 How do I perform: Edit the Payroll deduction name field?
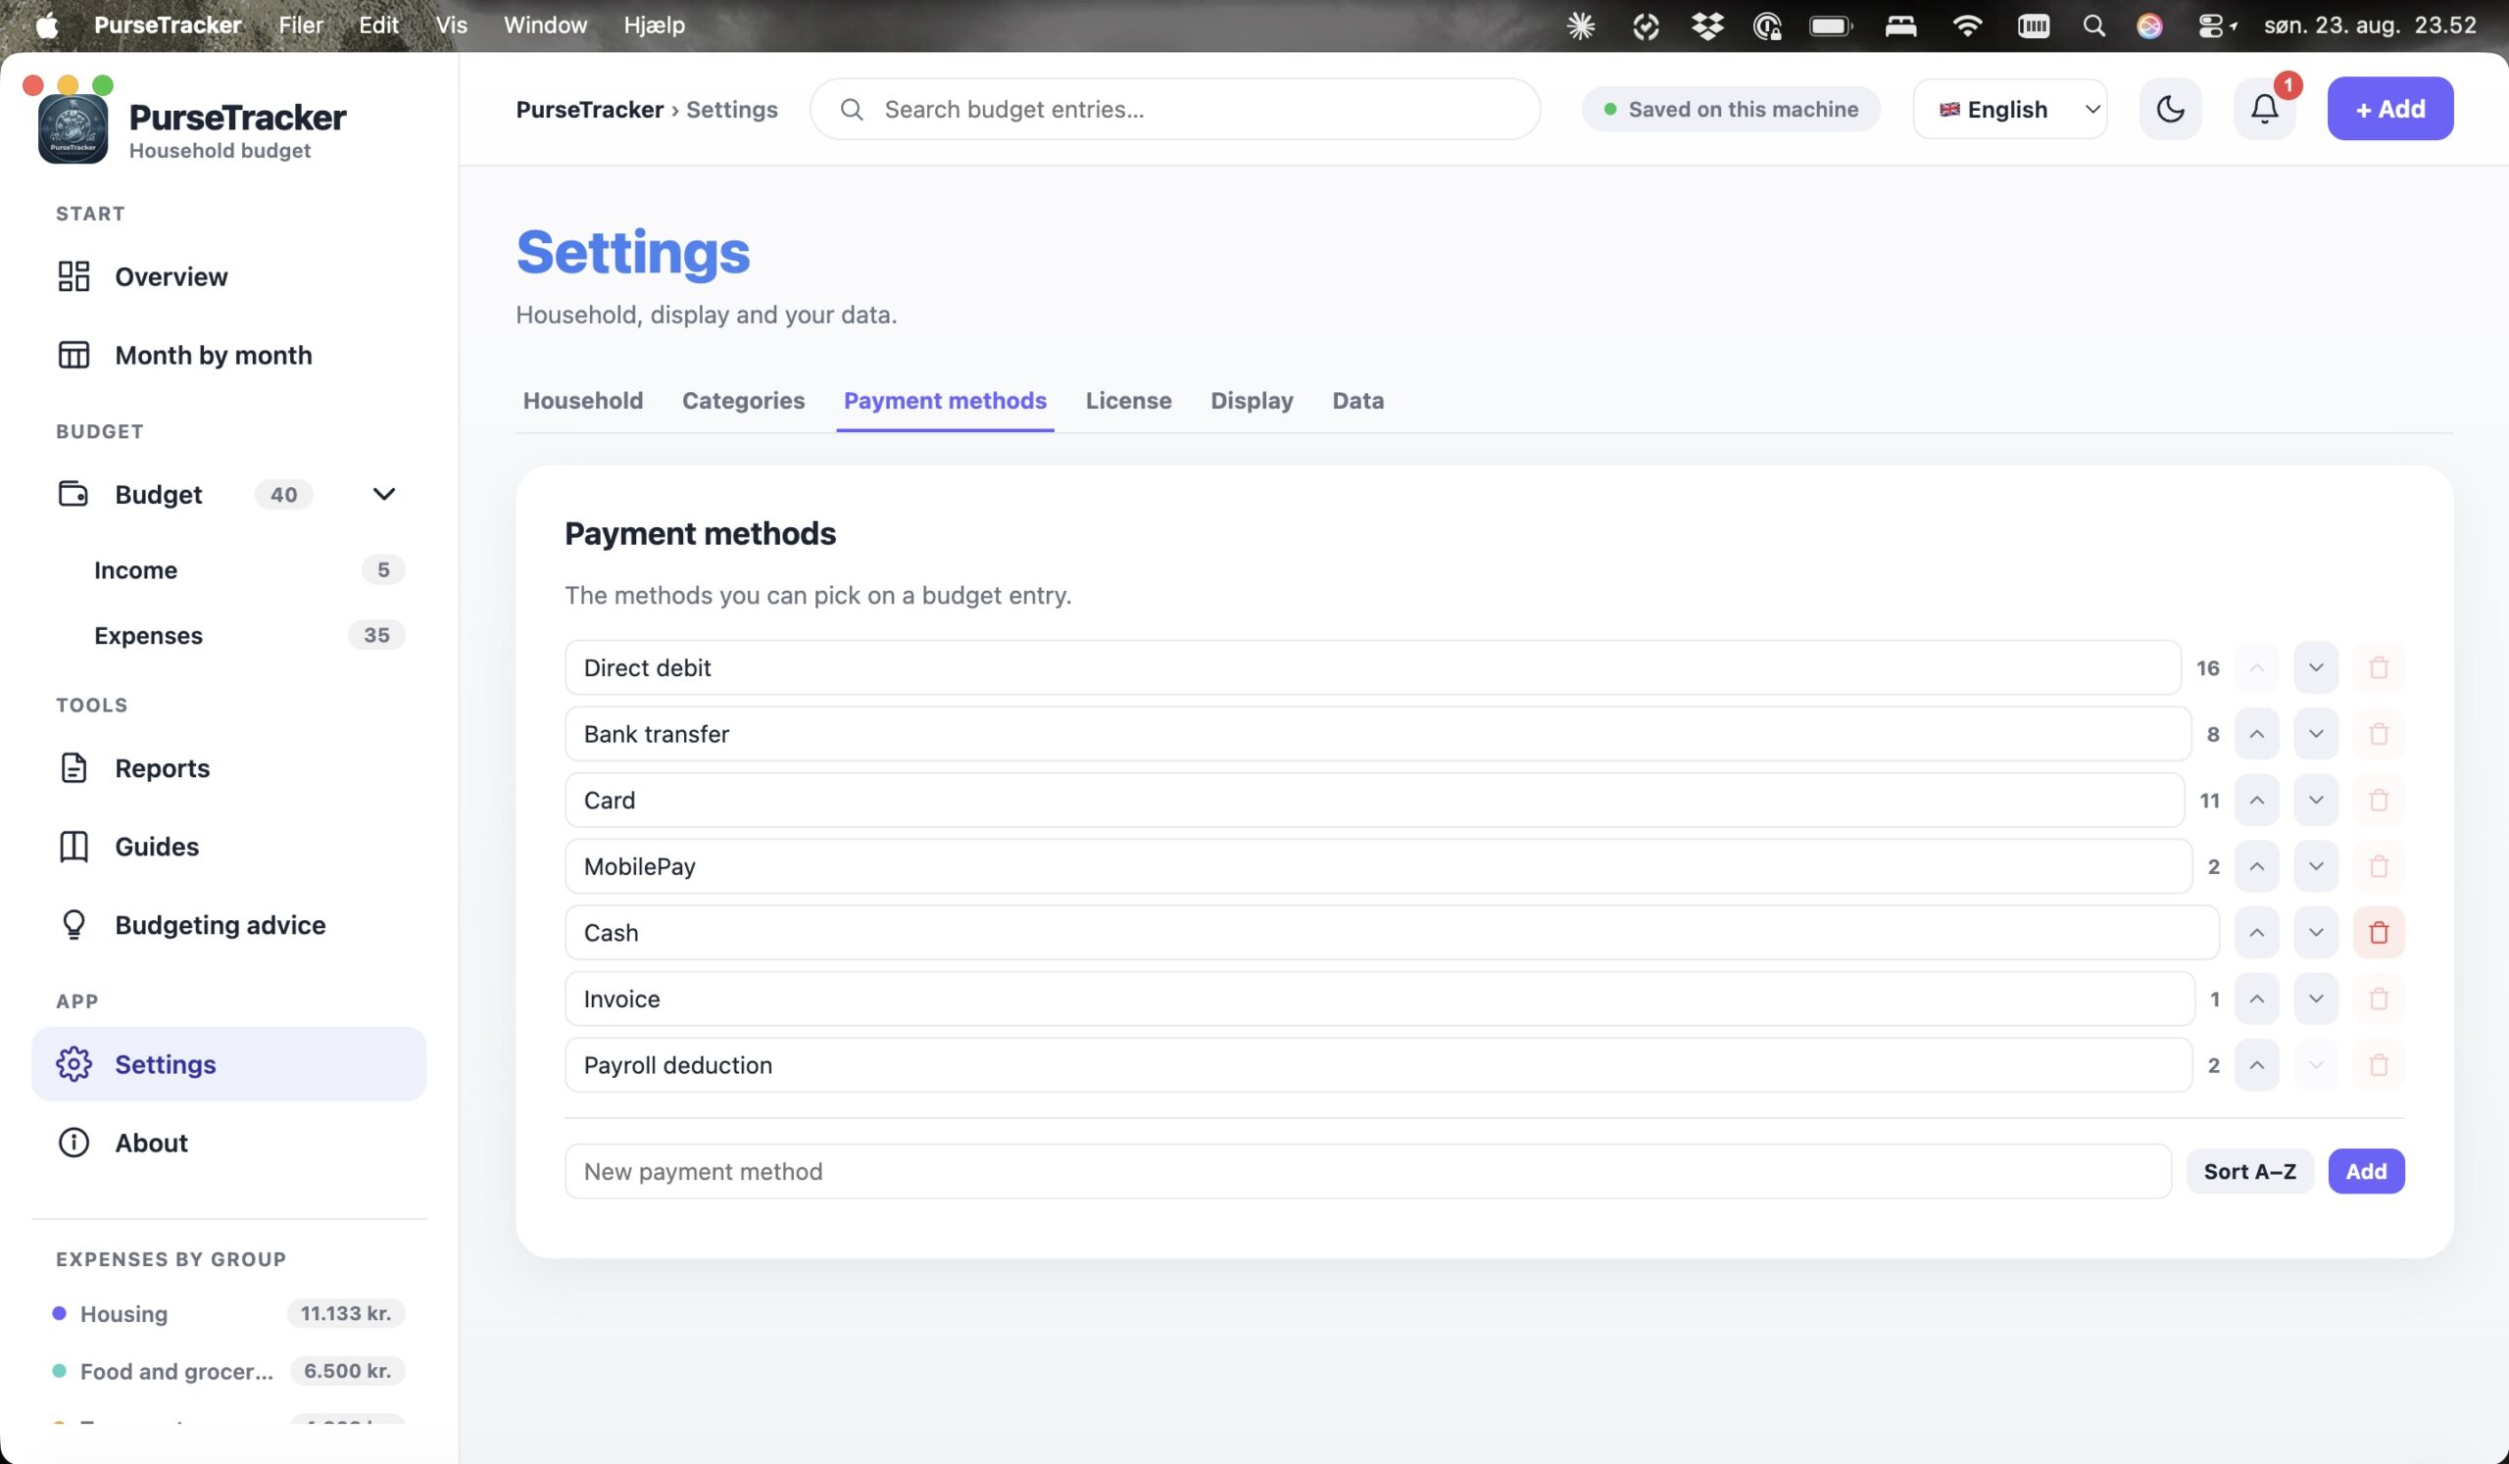click(1378, 1065)
